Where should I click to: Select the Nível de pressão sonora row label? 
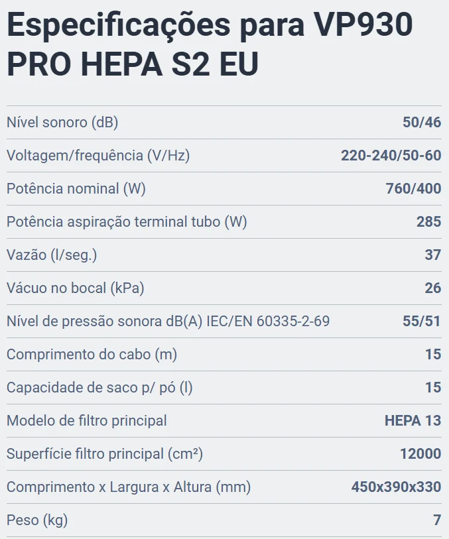168,322
